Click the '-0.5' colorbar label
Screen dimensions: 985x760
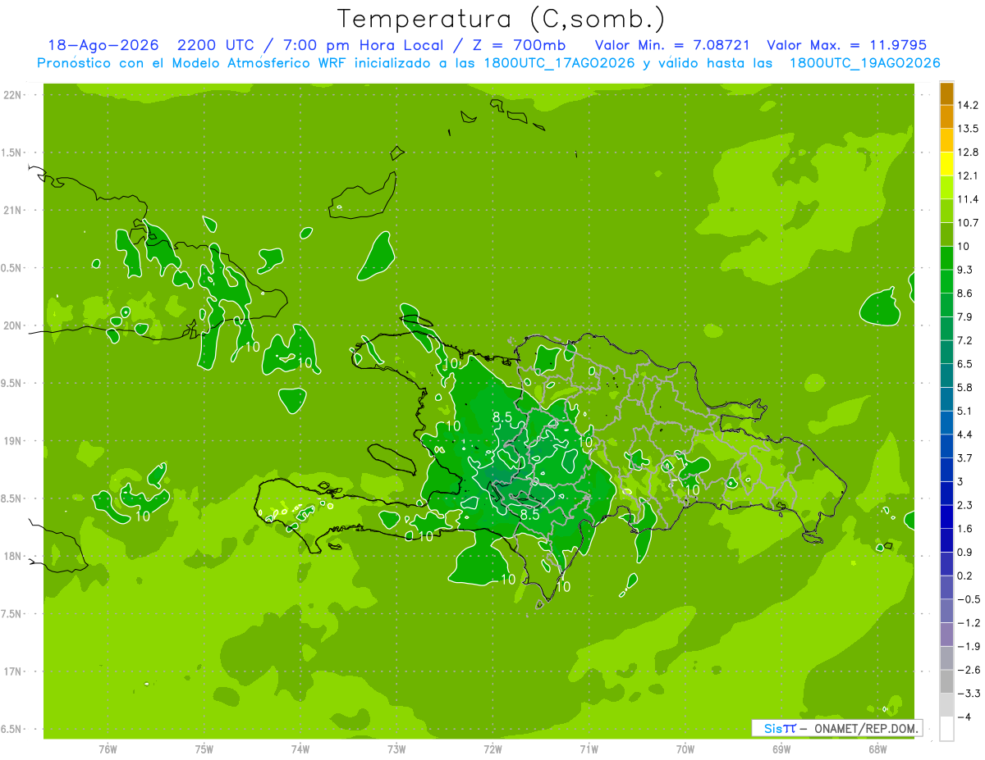tap(969, 599)
